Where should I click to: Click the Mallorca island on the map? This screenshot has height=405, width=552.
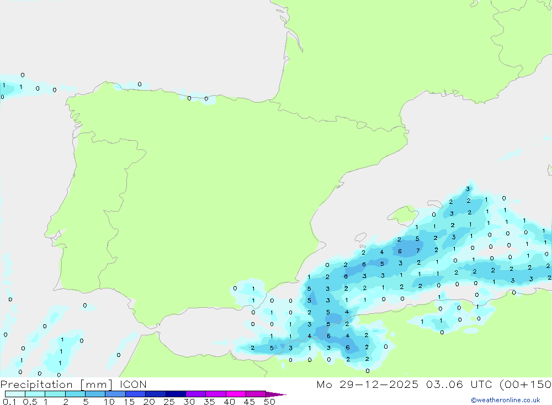point(403,215)
